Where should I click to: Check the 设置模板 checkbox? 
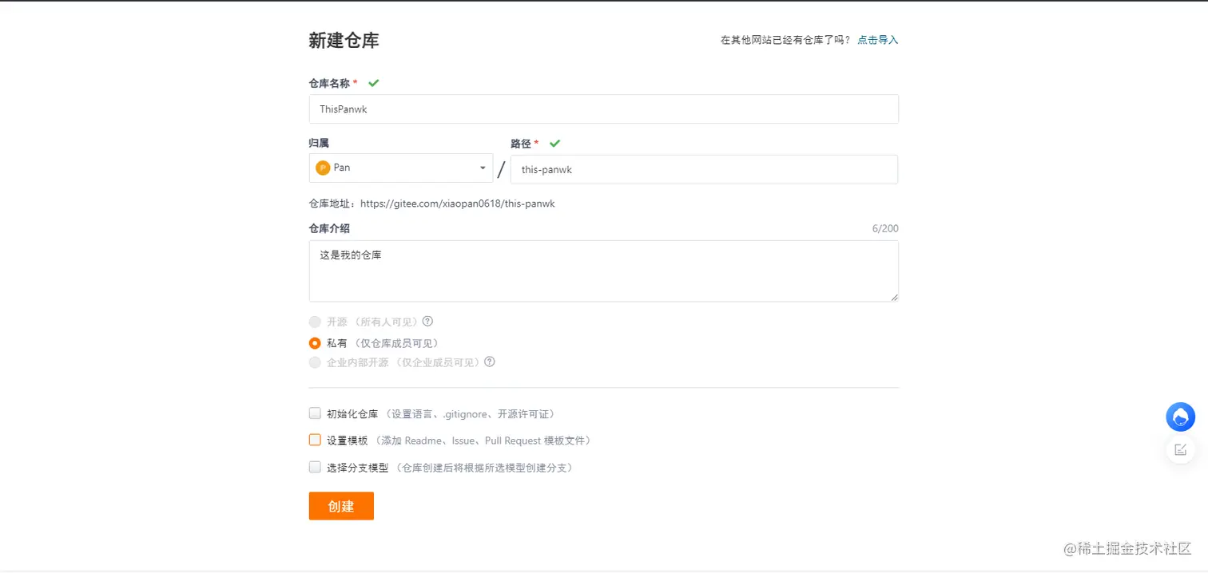click(x=315, y=440)
